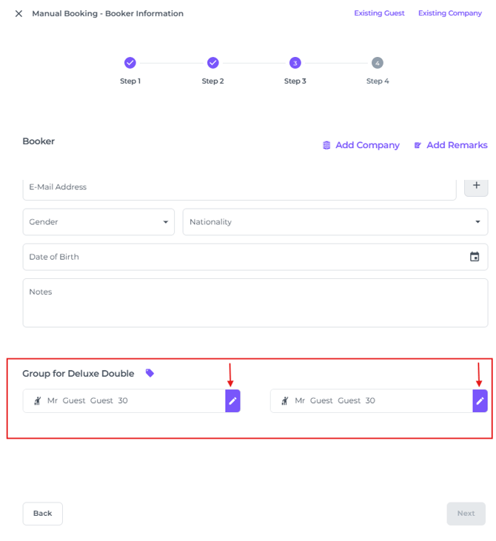
Task: Click the plus button beside E-Mail Address
Action: click(x=476, y=186)
